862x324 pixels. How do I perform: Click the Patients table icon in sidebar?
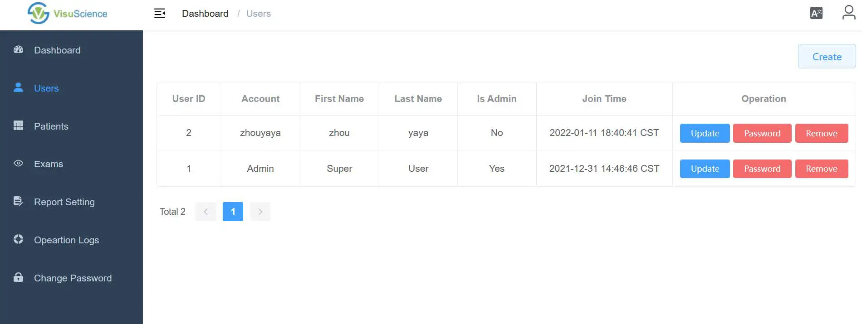pyautogui.click(x=19, y=126)
